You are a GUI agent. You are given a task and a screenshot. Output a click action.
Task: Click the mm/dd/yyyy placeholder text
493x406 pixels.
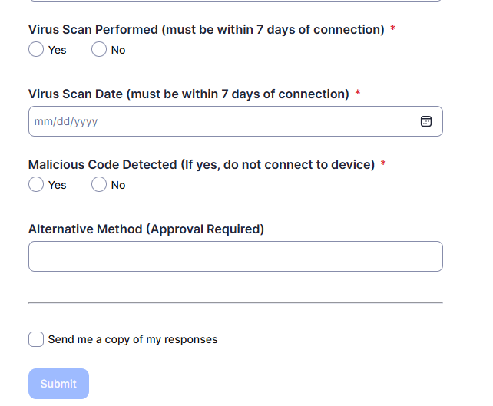pyautogui.click(x=66, y=121)
